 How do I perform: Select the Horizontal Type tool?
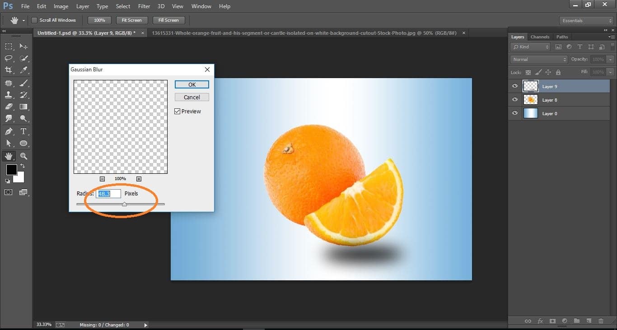(23, 131)
